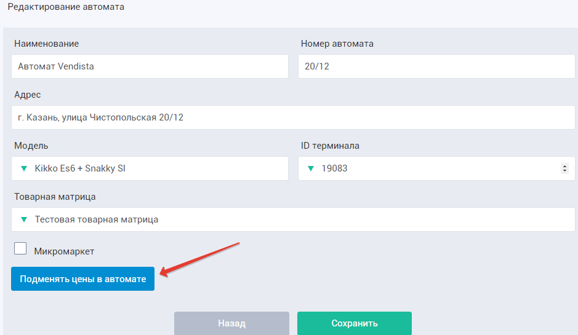Enable the Микромаркет checkbox

coord(20,248)
